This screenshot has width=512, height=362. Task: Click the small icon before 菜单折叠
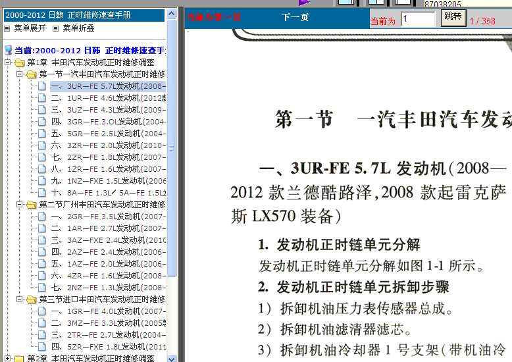55,29
